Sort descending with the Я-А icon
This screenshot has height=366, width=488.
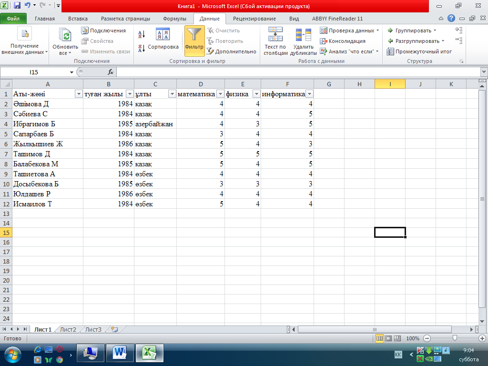[x=142, y=48]
